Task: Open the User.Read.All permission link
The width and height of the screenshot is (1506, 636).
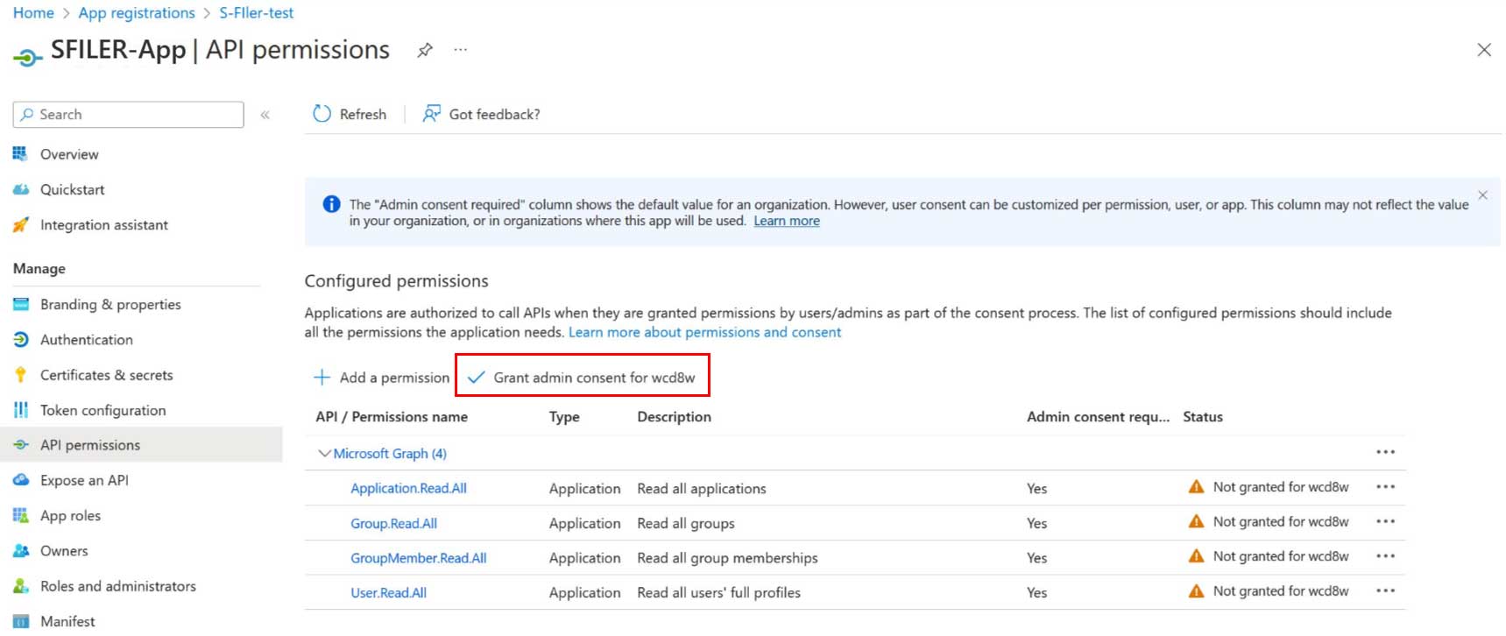Action: (388, 593)
